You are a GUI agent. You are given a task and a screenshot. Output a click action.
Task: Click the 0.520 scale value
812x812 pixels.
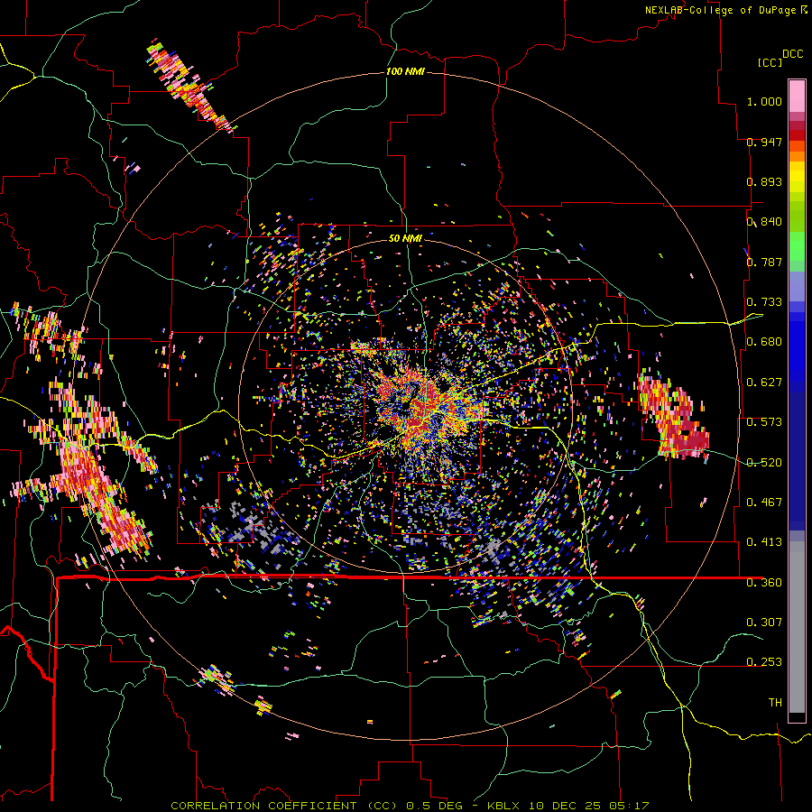tap(764, 463)
